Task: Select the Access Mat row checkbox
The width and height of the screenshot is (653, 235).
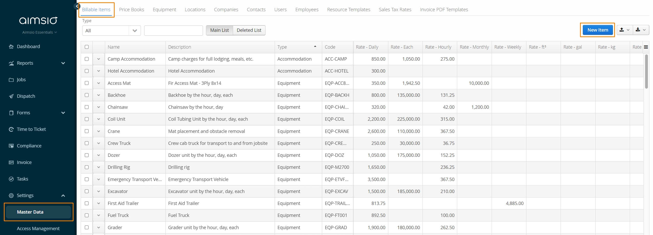Action: point(87,83)
